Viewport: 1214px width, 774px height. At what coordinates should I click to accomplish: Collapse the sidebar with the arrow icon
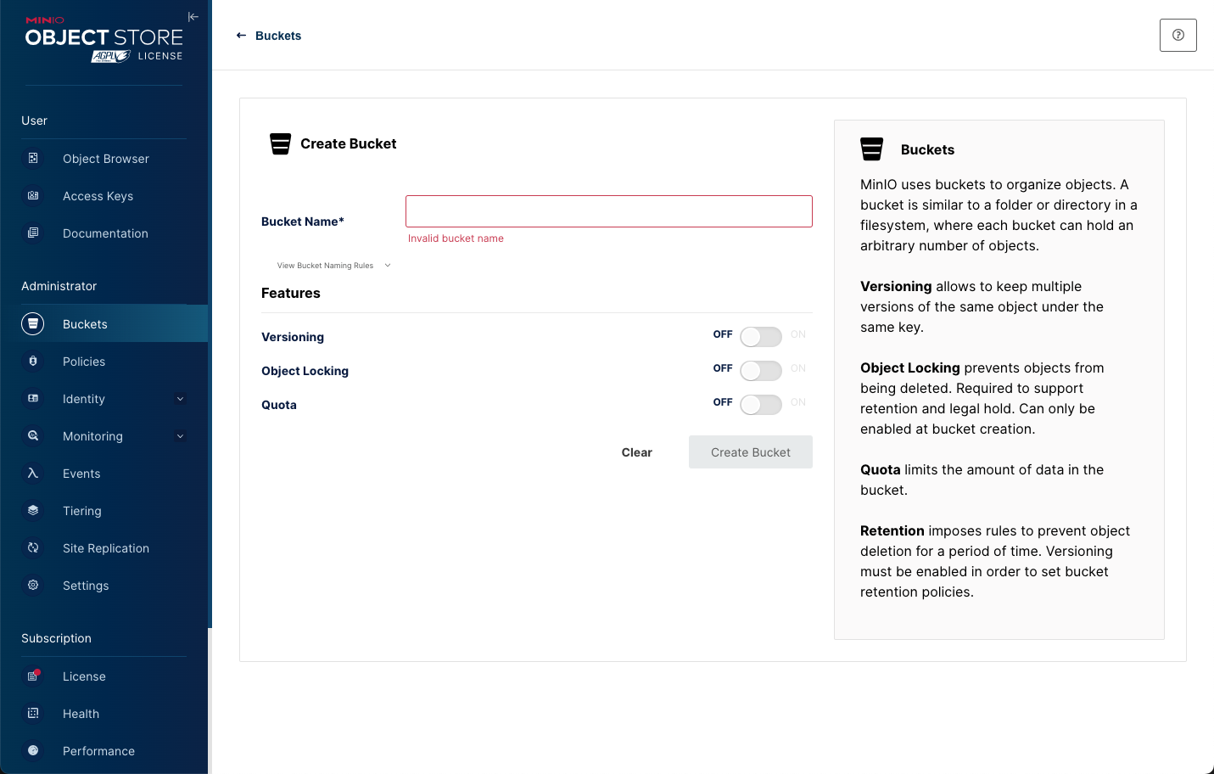193,17
